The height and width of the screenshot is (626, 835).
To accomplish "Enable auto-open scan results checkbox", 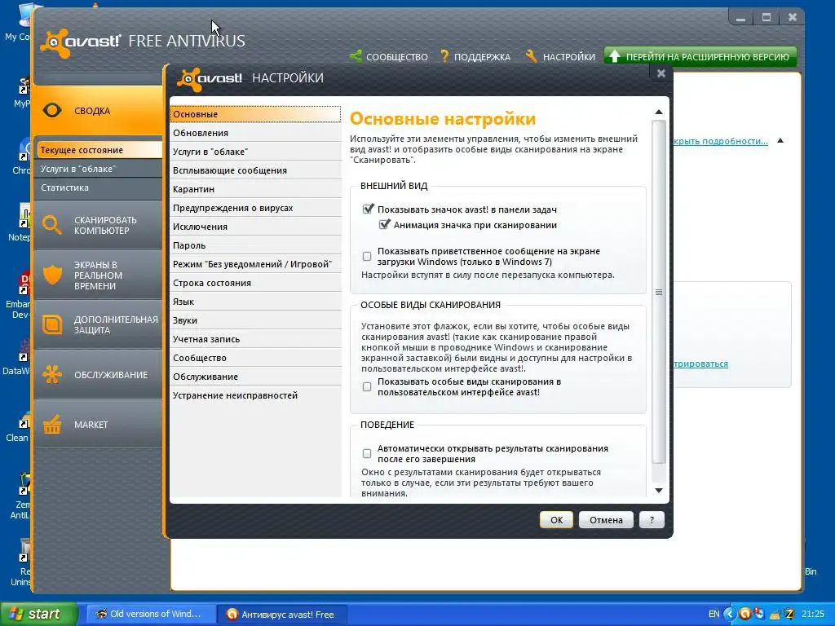I will point(367,453).
